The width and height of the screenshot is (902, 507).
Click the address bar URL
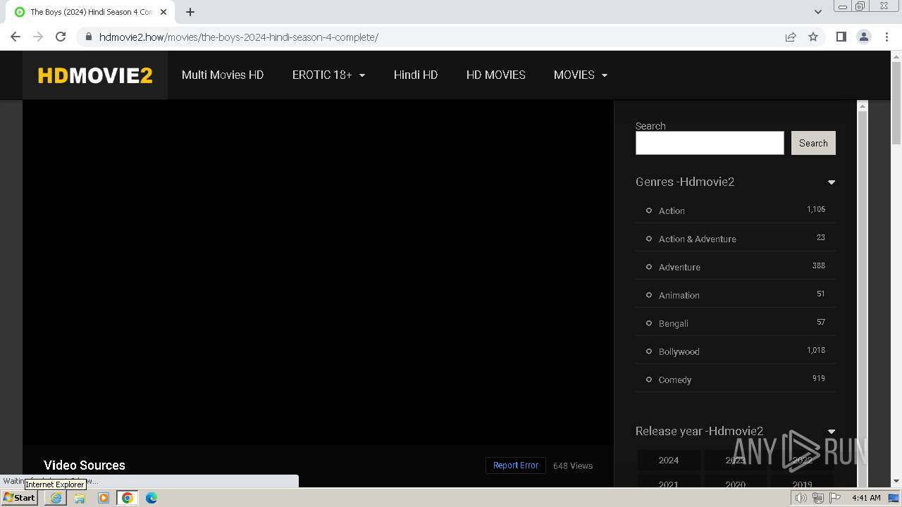[239, 37]
